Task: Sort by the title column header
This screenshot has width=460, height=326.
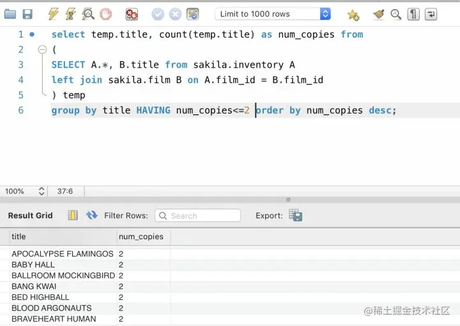Action: click(64, 237)
